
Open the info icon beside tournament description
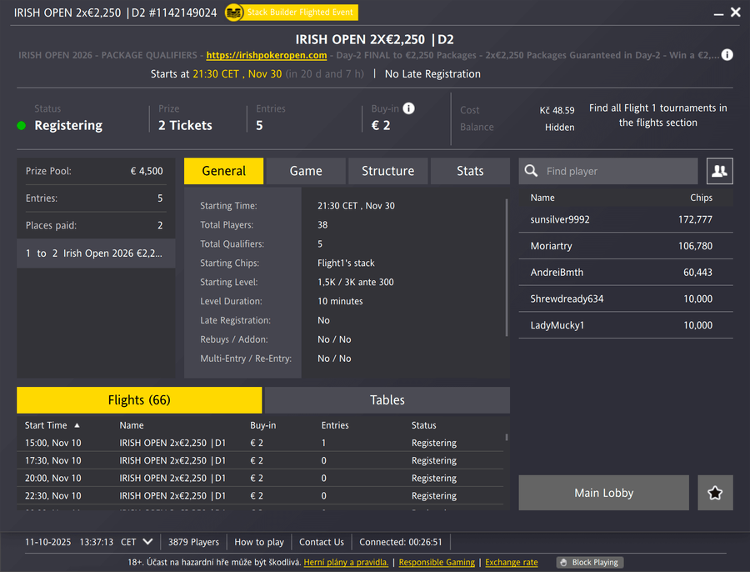tap(727, 55)
